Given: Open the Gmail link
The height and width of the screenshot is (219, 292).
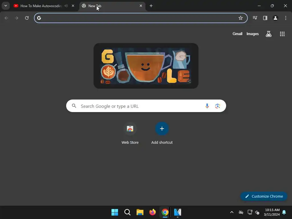Looking at the screenshot, I should (238, 34).
